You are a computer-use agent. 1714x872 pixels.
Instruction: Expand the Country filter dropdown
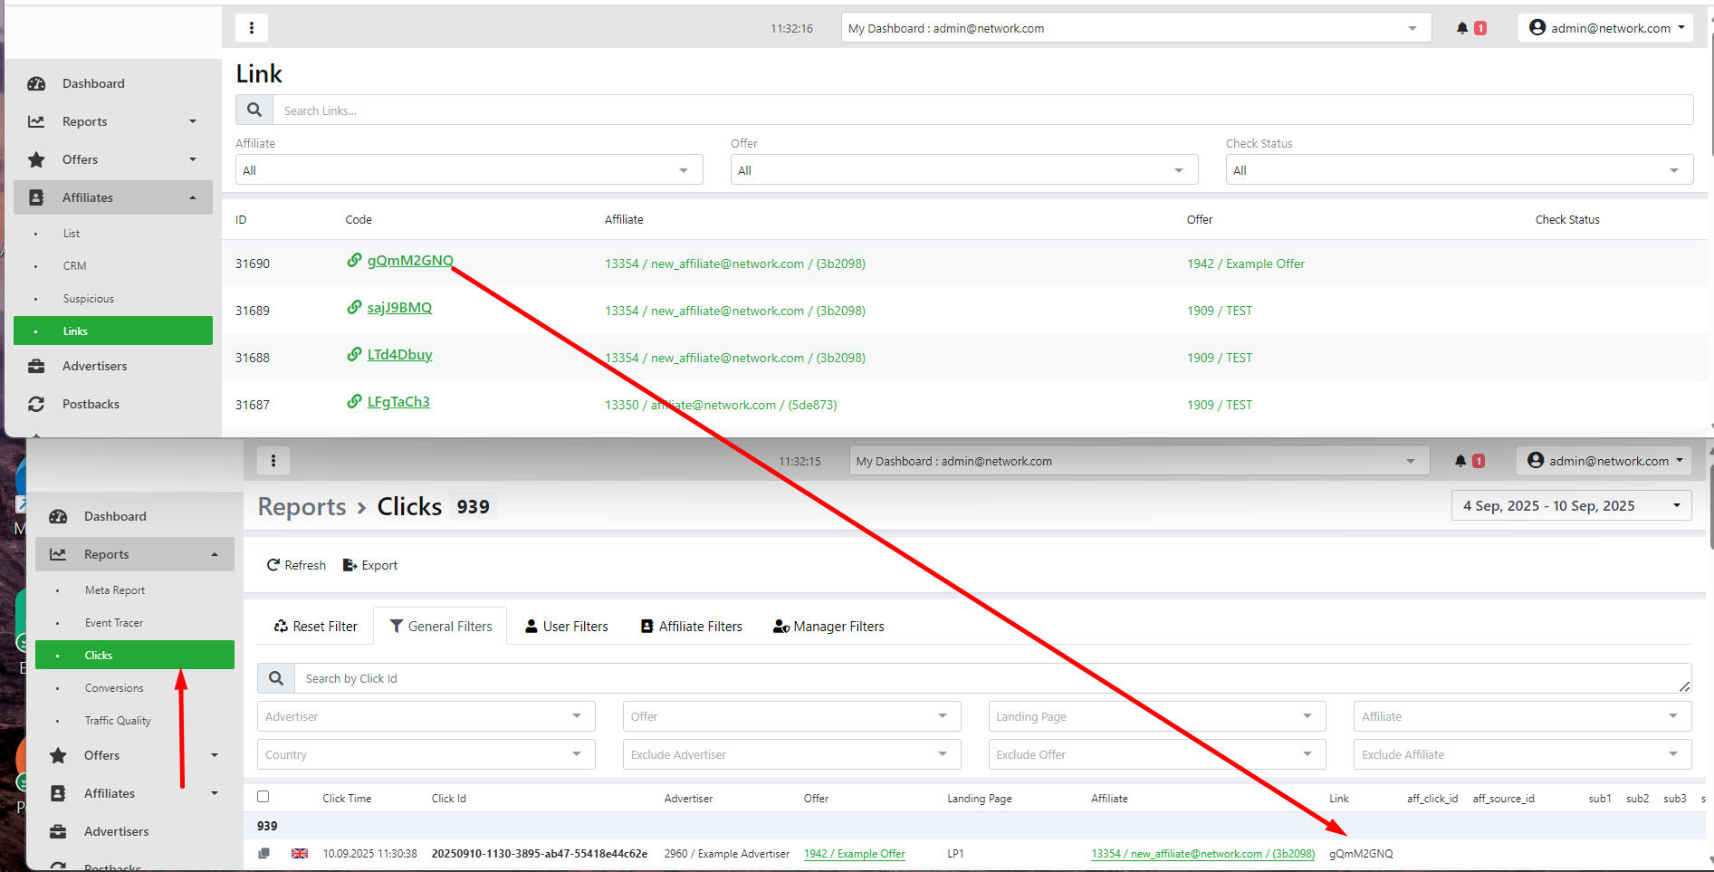click(426, 754)
